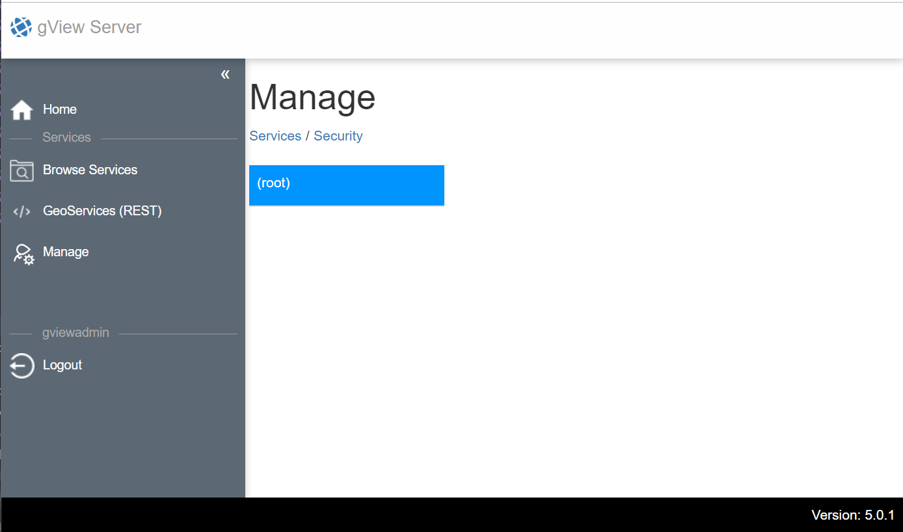
Task: Click the Version 5.0.1 footer text
Action: 853,515
